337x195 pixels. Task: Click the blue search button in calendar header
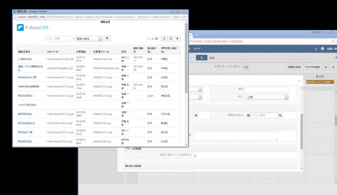[201, 58]
